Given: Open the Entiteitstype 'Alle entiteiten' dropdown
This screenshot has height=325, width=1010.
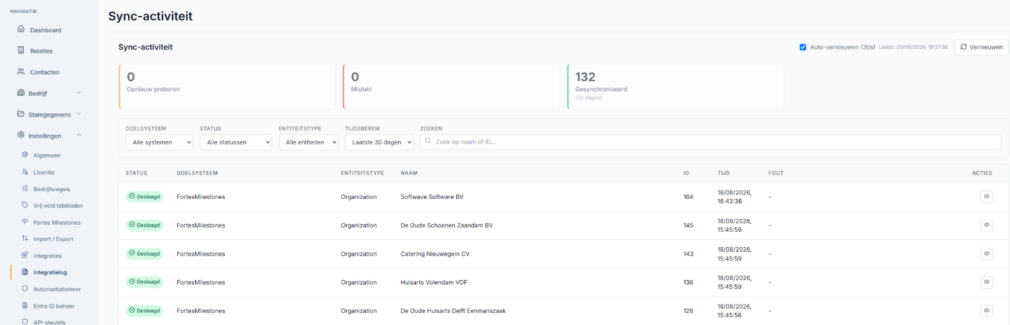Looking at the screenshot, I should coord(309,142).
